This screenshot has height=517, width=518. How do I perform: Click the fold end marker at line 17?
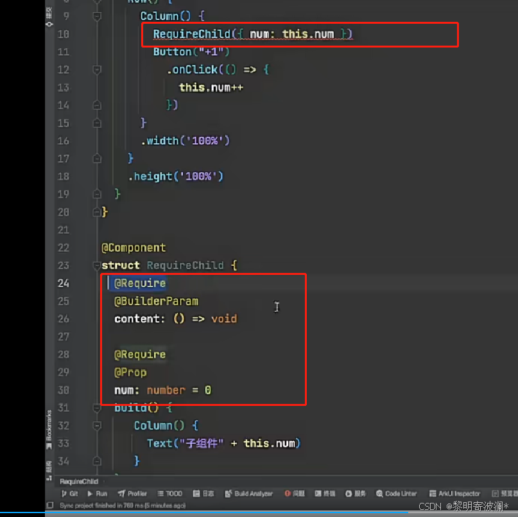97,159
